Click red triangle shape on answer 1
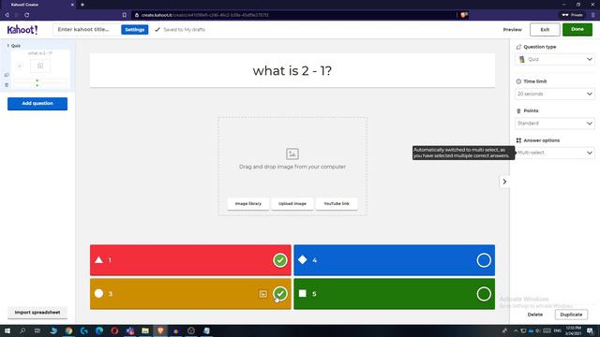Viewport: 600px width, 337px height. tap(98, 260)
